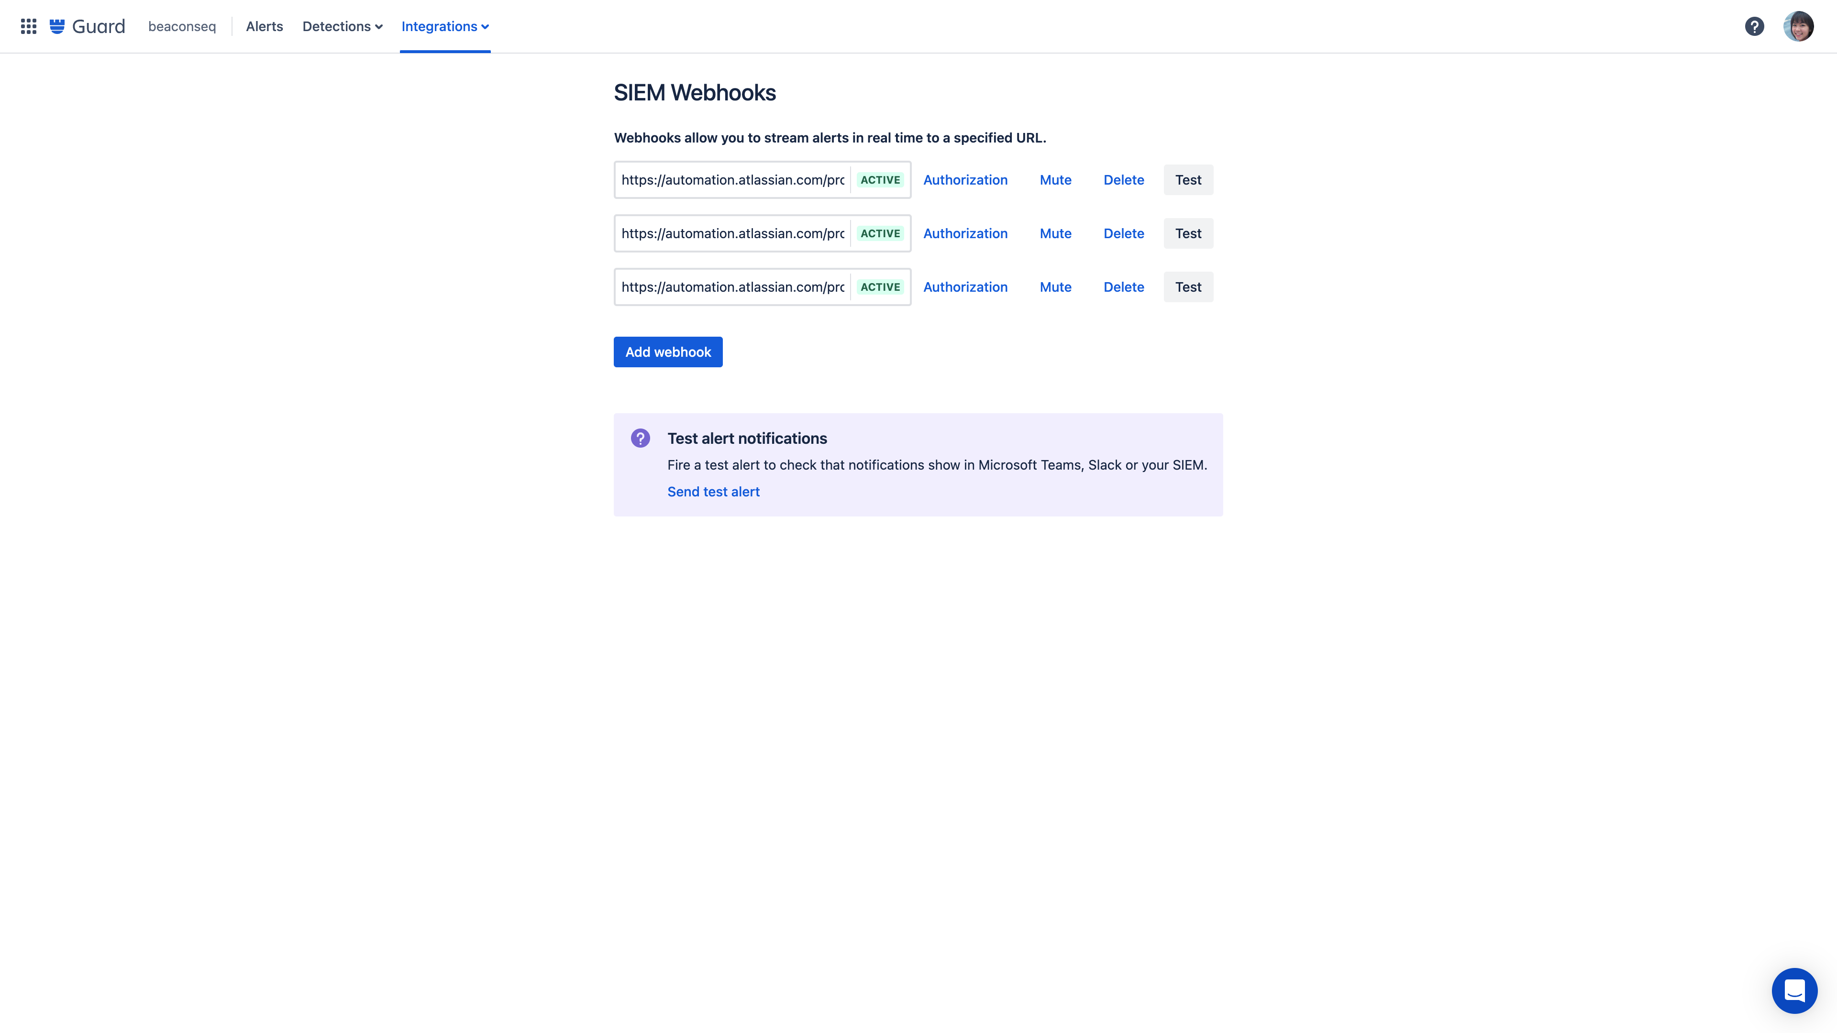Click the chat support bubble icon
1837x1033 pixels.
(x=1794, y=990)
